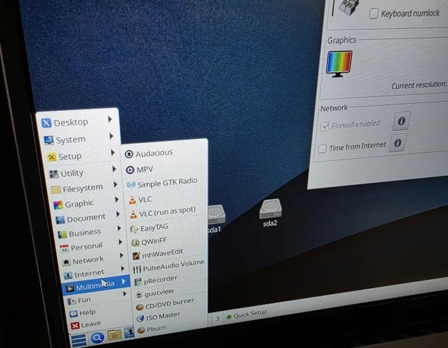Switch to desktop 3 in taskbar pager
Image resolution: width=448 pixels, height=348 pixels.
point(218,318)
